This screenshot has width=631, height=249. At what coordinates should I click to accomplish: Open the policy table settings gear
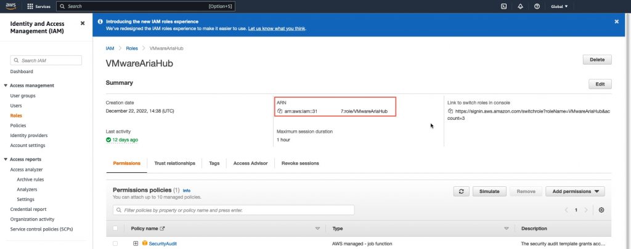tap(601, 210)
